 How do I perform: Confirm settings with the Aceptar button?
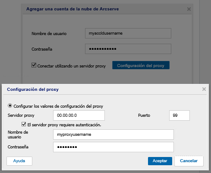point(160,161)
